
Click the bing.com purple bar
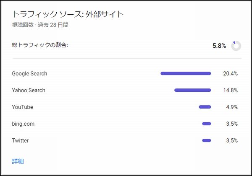(x=207, y=124)
